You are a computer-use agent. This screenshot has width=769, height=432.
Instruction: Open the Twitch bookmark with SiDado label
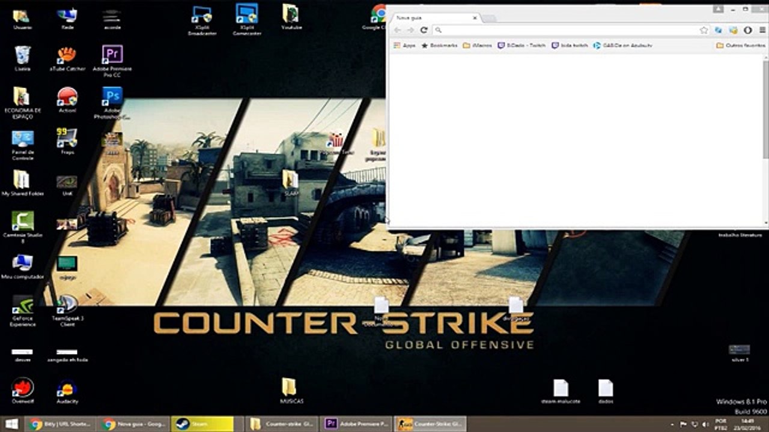(x=522, y=46)
